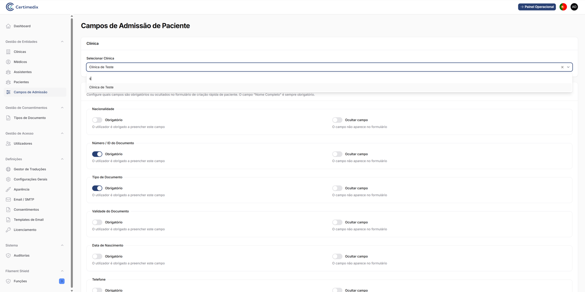
Task: Collapse the Gestão de Entidades section
Action: pyautogui.click(x=62, y=42)
